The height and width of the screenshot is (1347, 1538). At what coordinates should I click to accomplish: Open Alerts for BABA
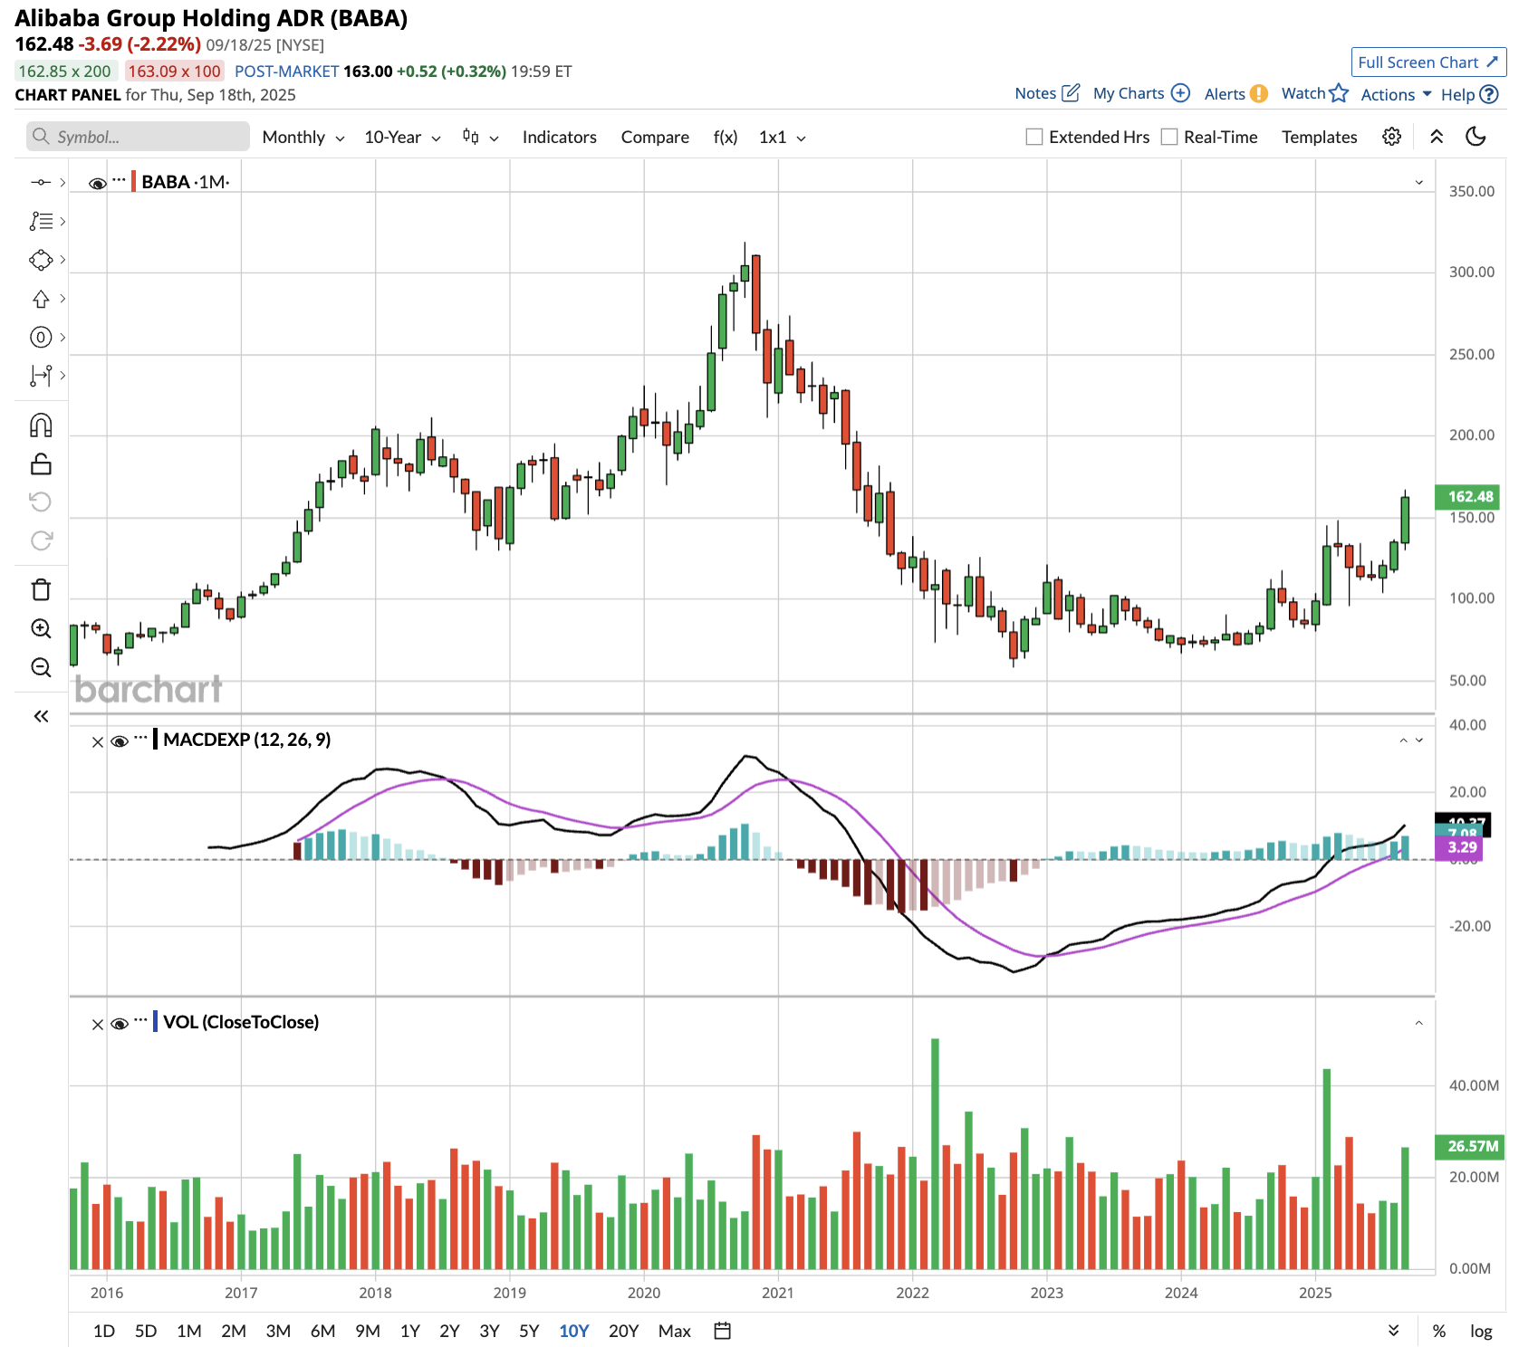tap(1235, 94)
